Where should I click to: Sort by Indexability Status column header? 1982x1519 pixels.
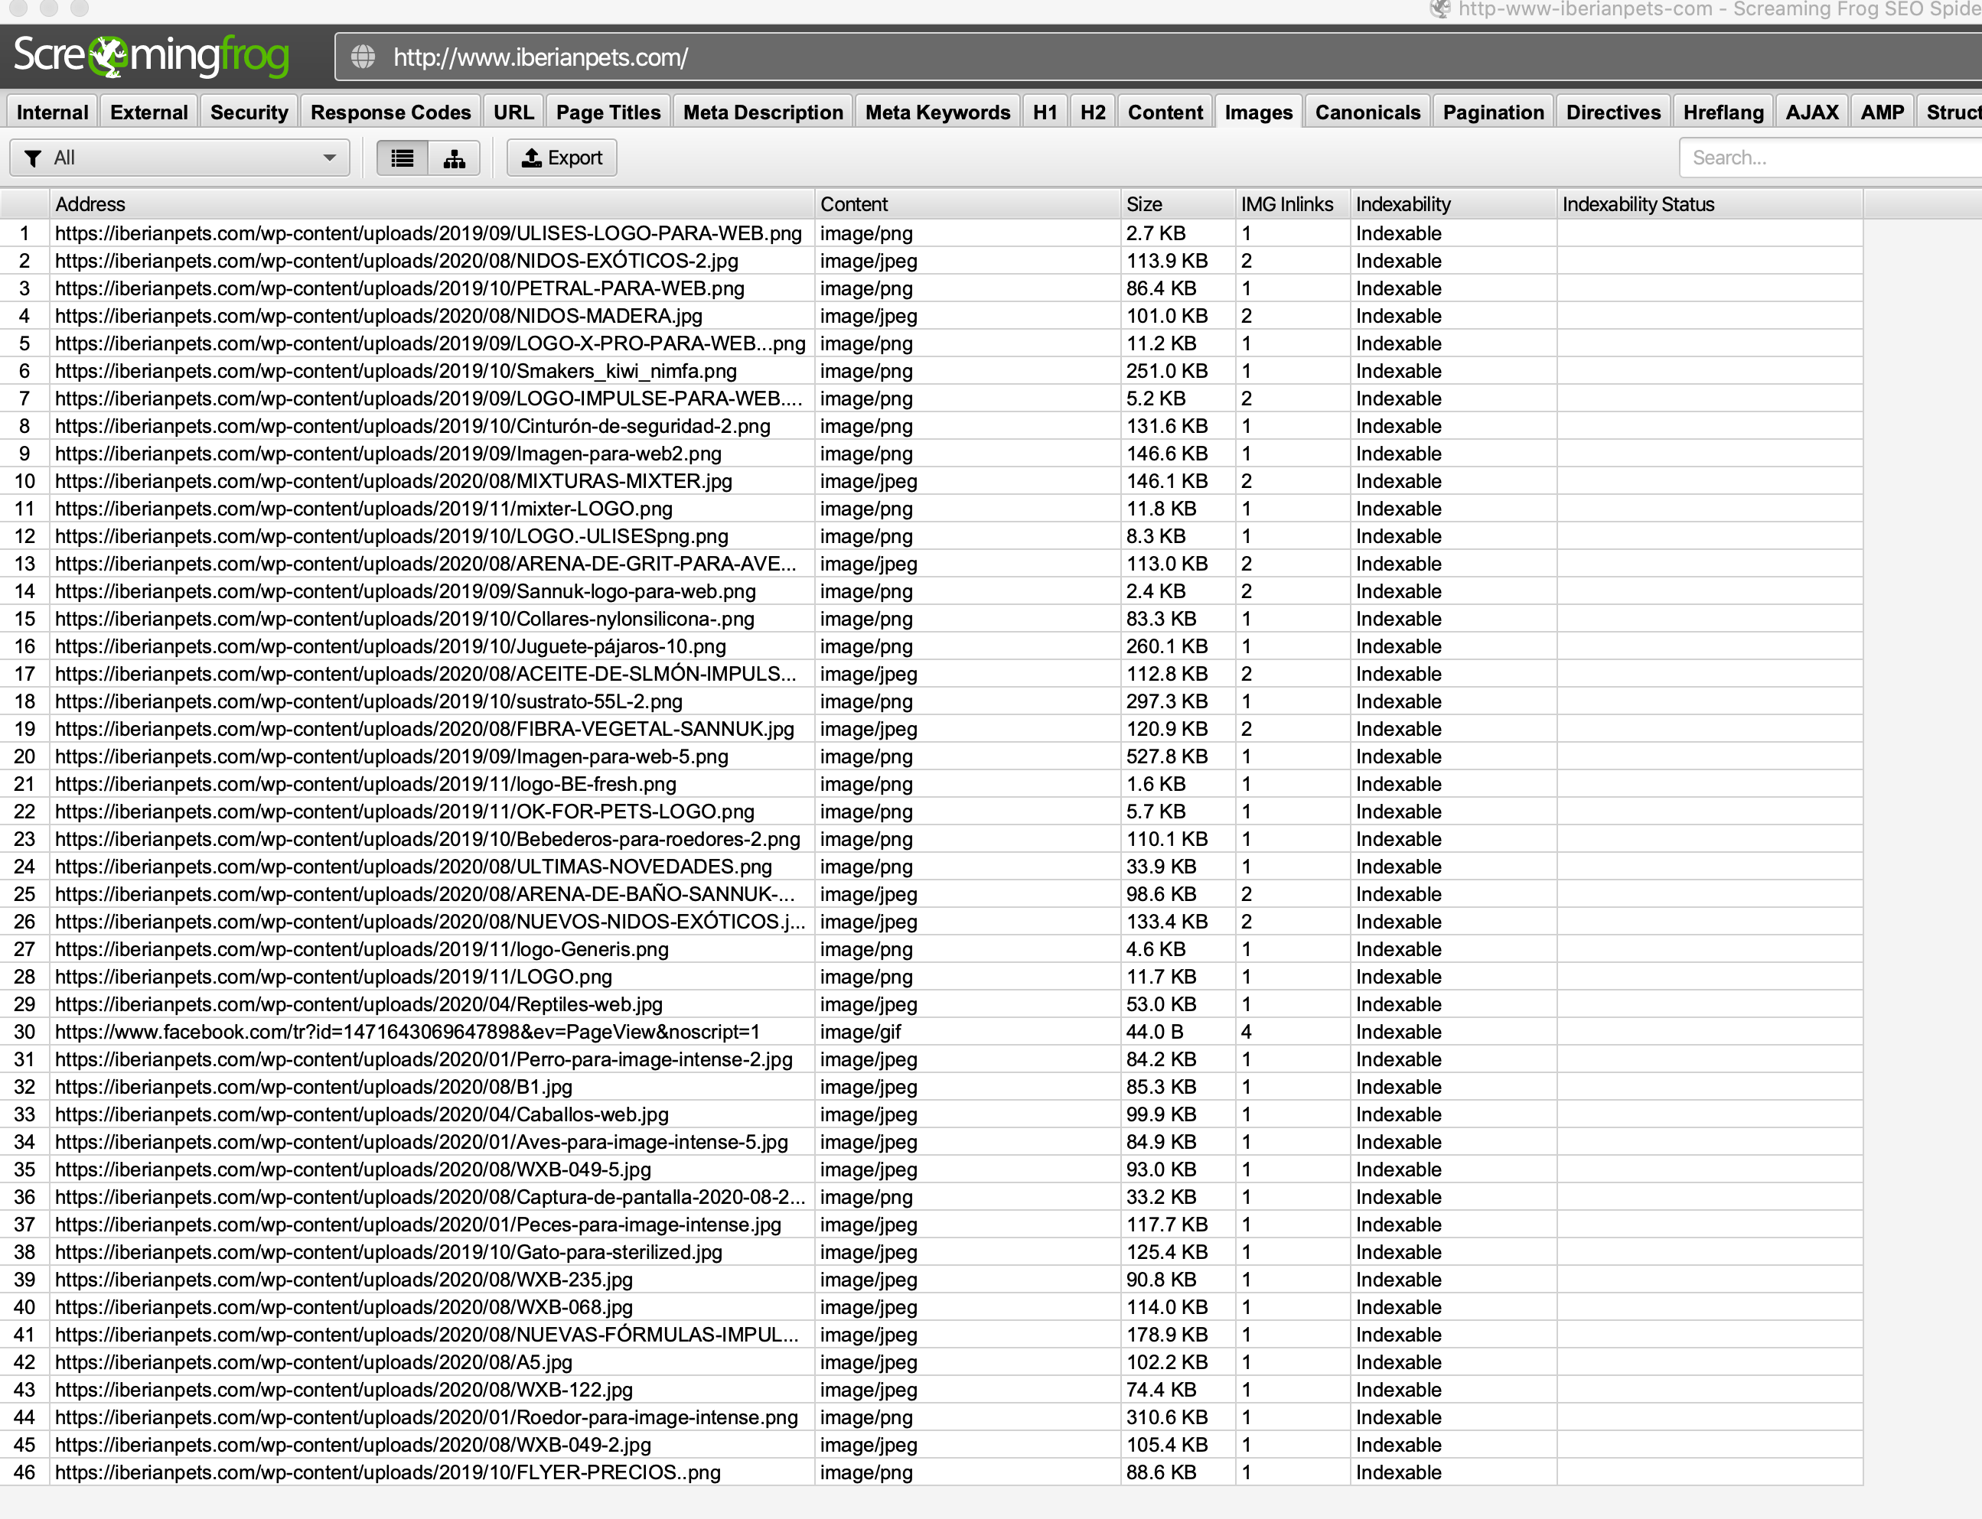(1710, 204)
